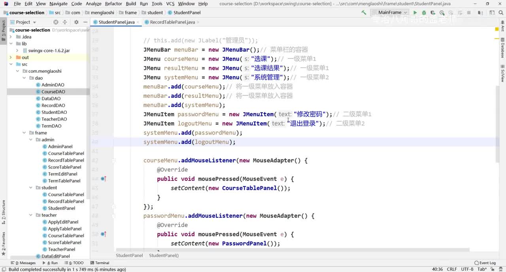The image size is (506, 272).
Task: Open the 6: TODO tool window
Action: click(74, 263)
